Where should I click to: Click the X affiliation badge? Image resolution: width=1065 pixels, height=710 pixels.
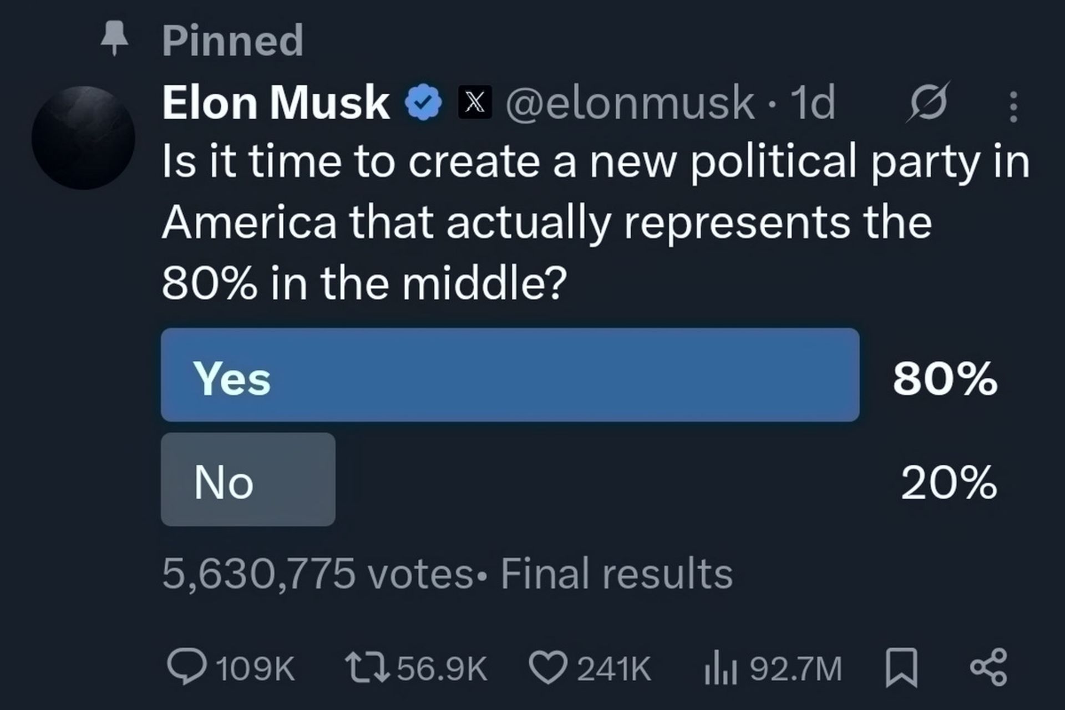point(475,103)
